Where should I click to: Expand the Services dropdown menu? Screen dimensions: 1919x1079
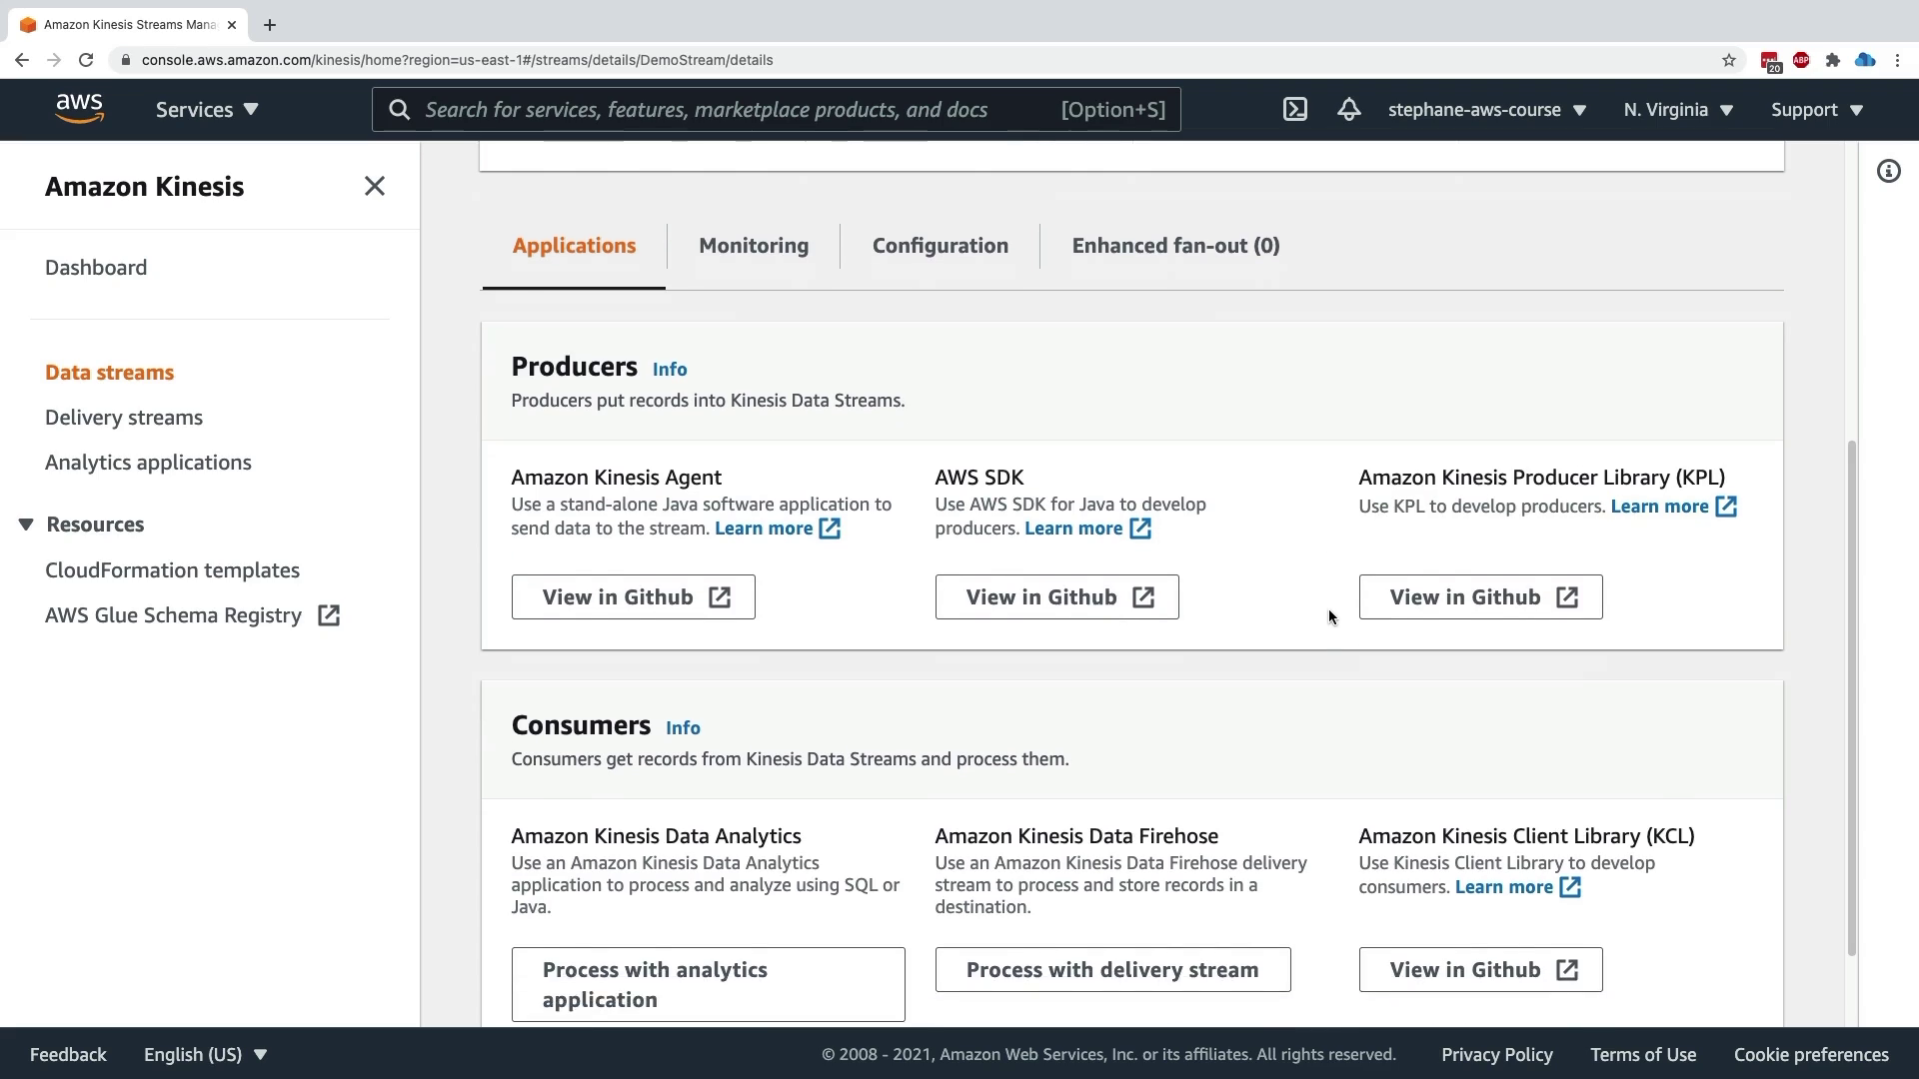tap(207, 110)
